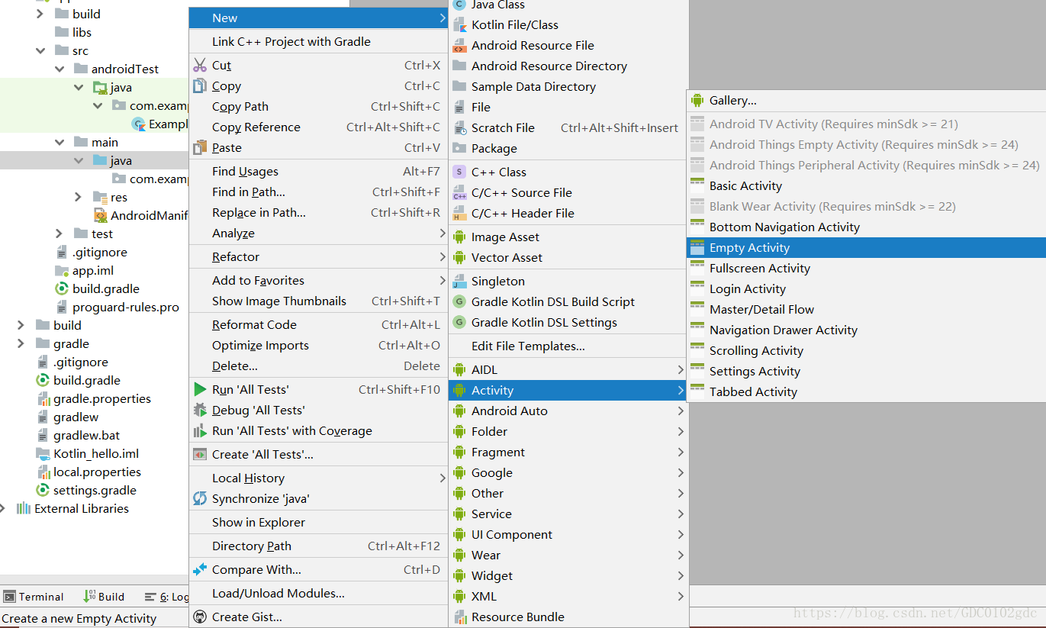Click the Compare With arrows icon
The height and width of the screenshot is (628, 1046).
tap(200, 570)
